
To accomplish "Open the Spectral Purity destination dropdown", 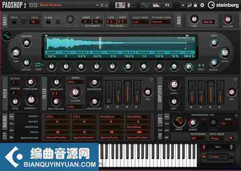I will tap(111, 137).
